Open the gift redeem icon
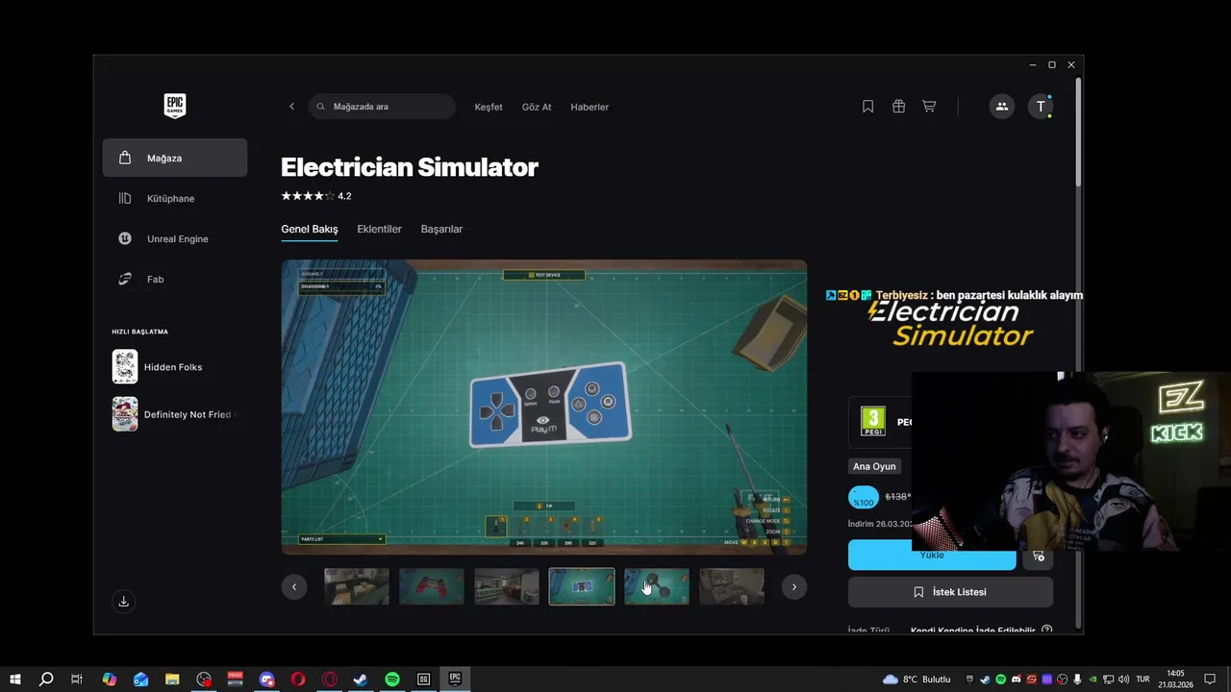This screenshot has height=692, width=1231. point(898,107)
